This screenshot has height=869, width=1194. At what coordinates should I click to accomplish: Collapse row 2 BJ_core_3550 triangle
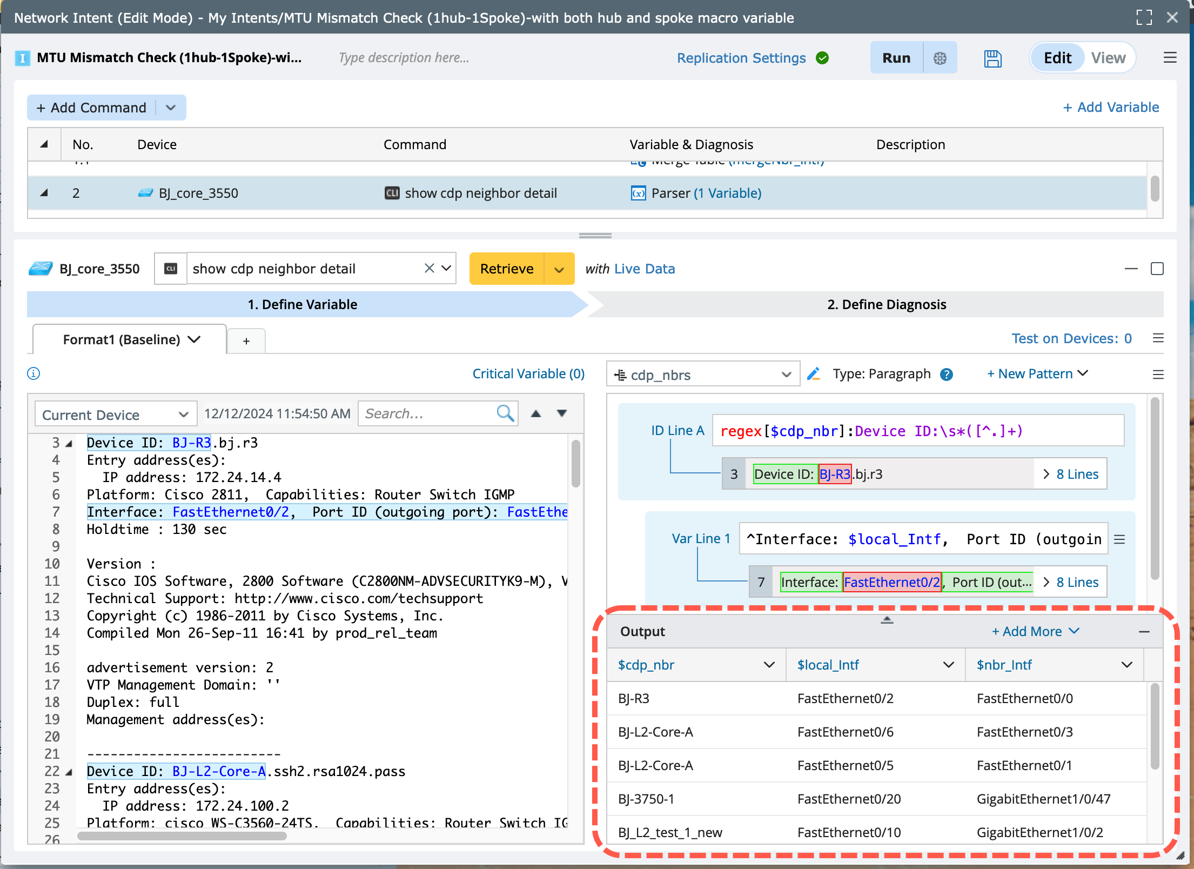[x=44, y=193]
